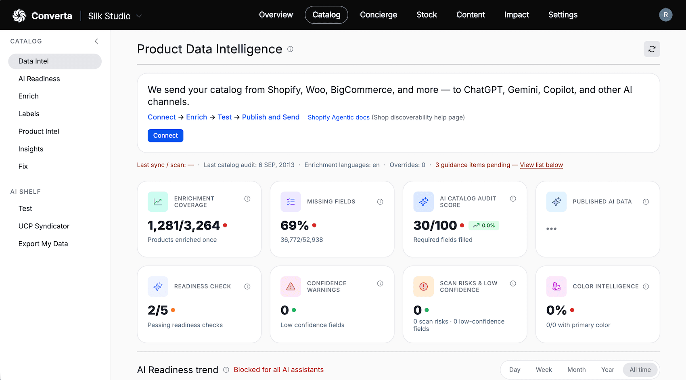This screenshot has width=686, height=380.
Task: Select the Day trend range
Action: 514,370
